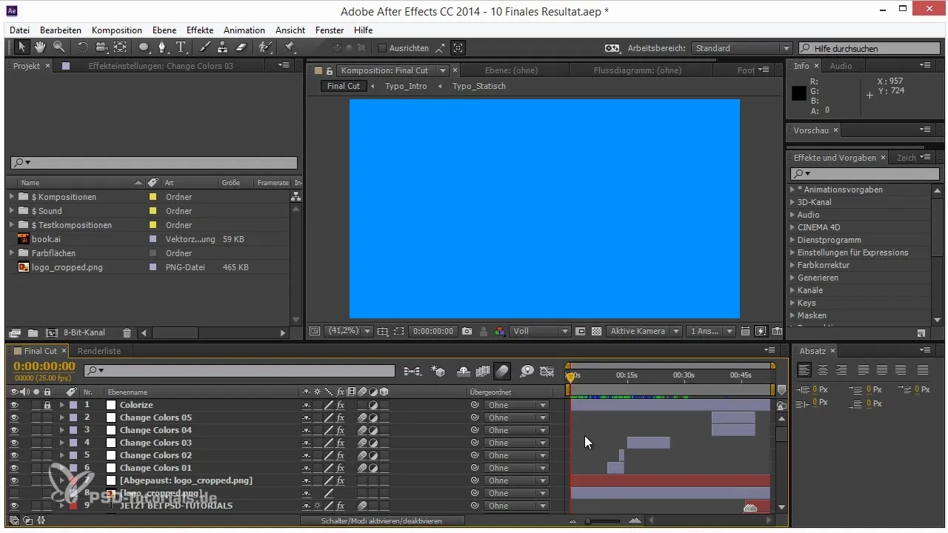Select the Brush tool
The width and height of the screenshot is (948, 533).
204,47
